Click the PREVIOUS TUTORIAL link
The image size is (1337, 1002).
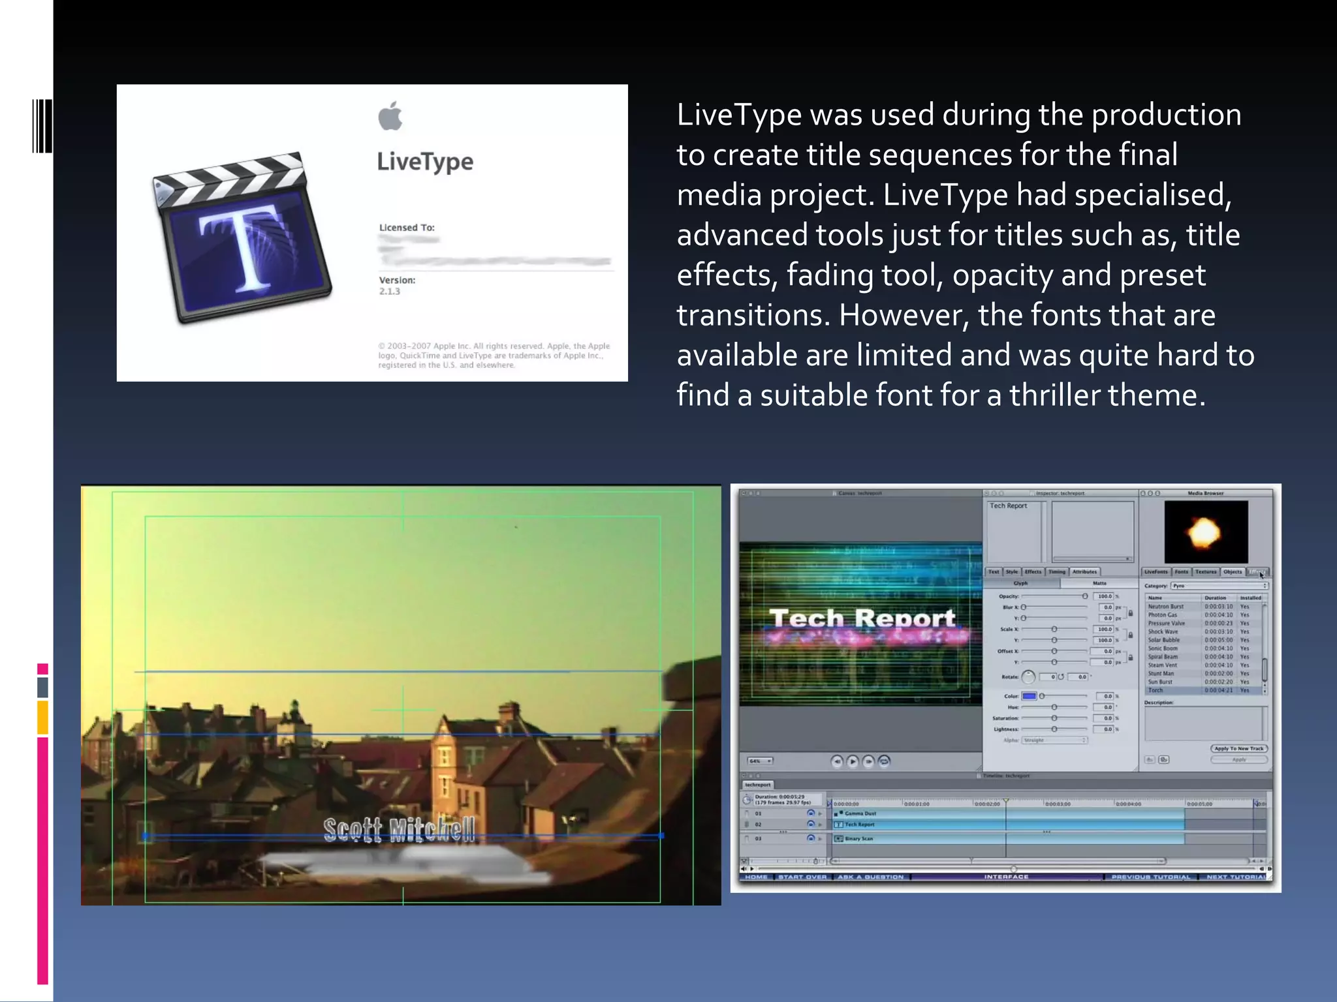[x=1151, y=877]
